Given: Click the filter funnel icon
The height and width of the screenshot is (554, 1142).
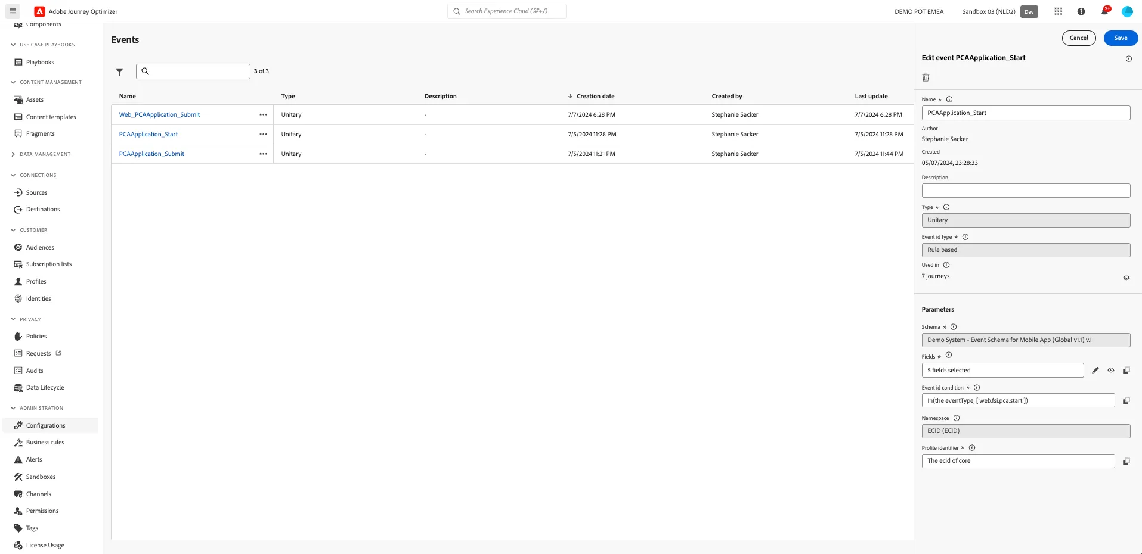Looking at the screenshot, I should tap(119, 72).
